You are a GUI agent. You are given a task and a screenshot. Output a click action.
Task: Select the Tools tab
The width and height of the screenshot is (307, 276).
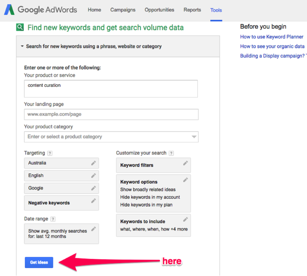click(216, 10)
